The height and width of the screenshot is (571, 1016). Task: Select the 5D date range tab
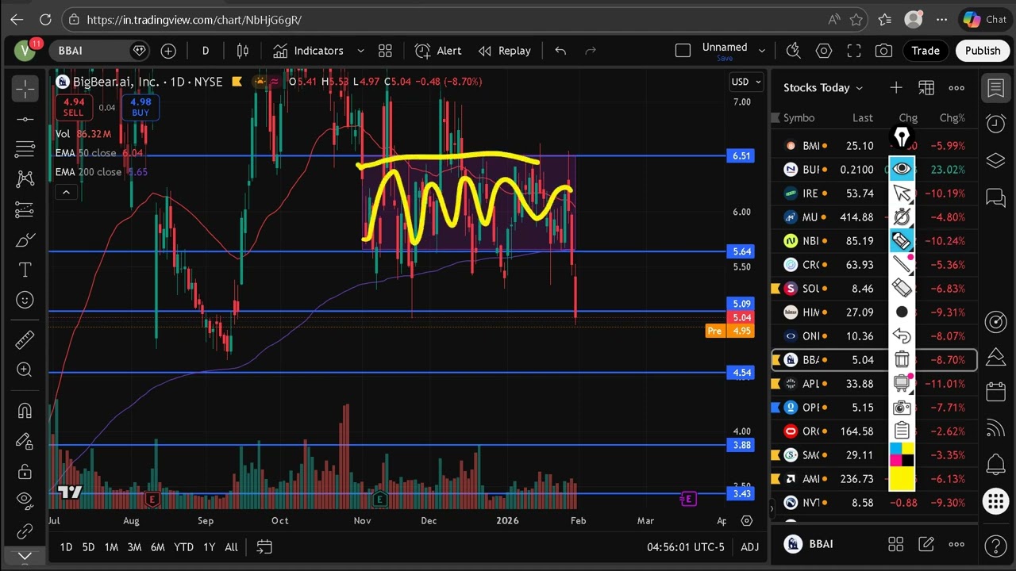88,547
